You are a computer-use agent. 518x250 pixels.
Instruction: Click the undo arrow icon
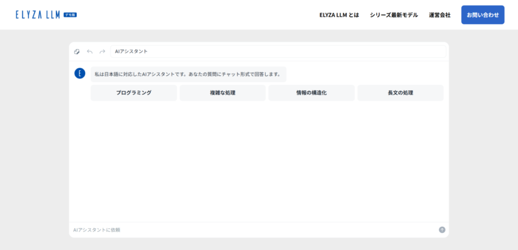(x=90, y=52)
